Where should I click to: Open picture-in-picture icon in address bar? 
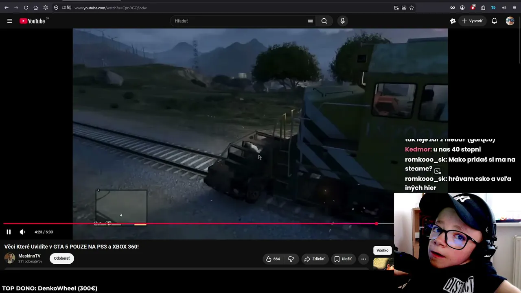(x=396, y=8)
